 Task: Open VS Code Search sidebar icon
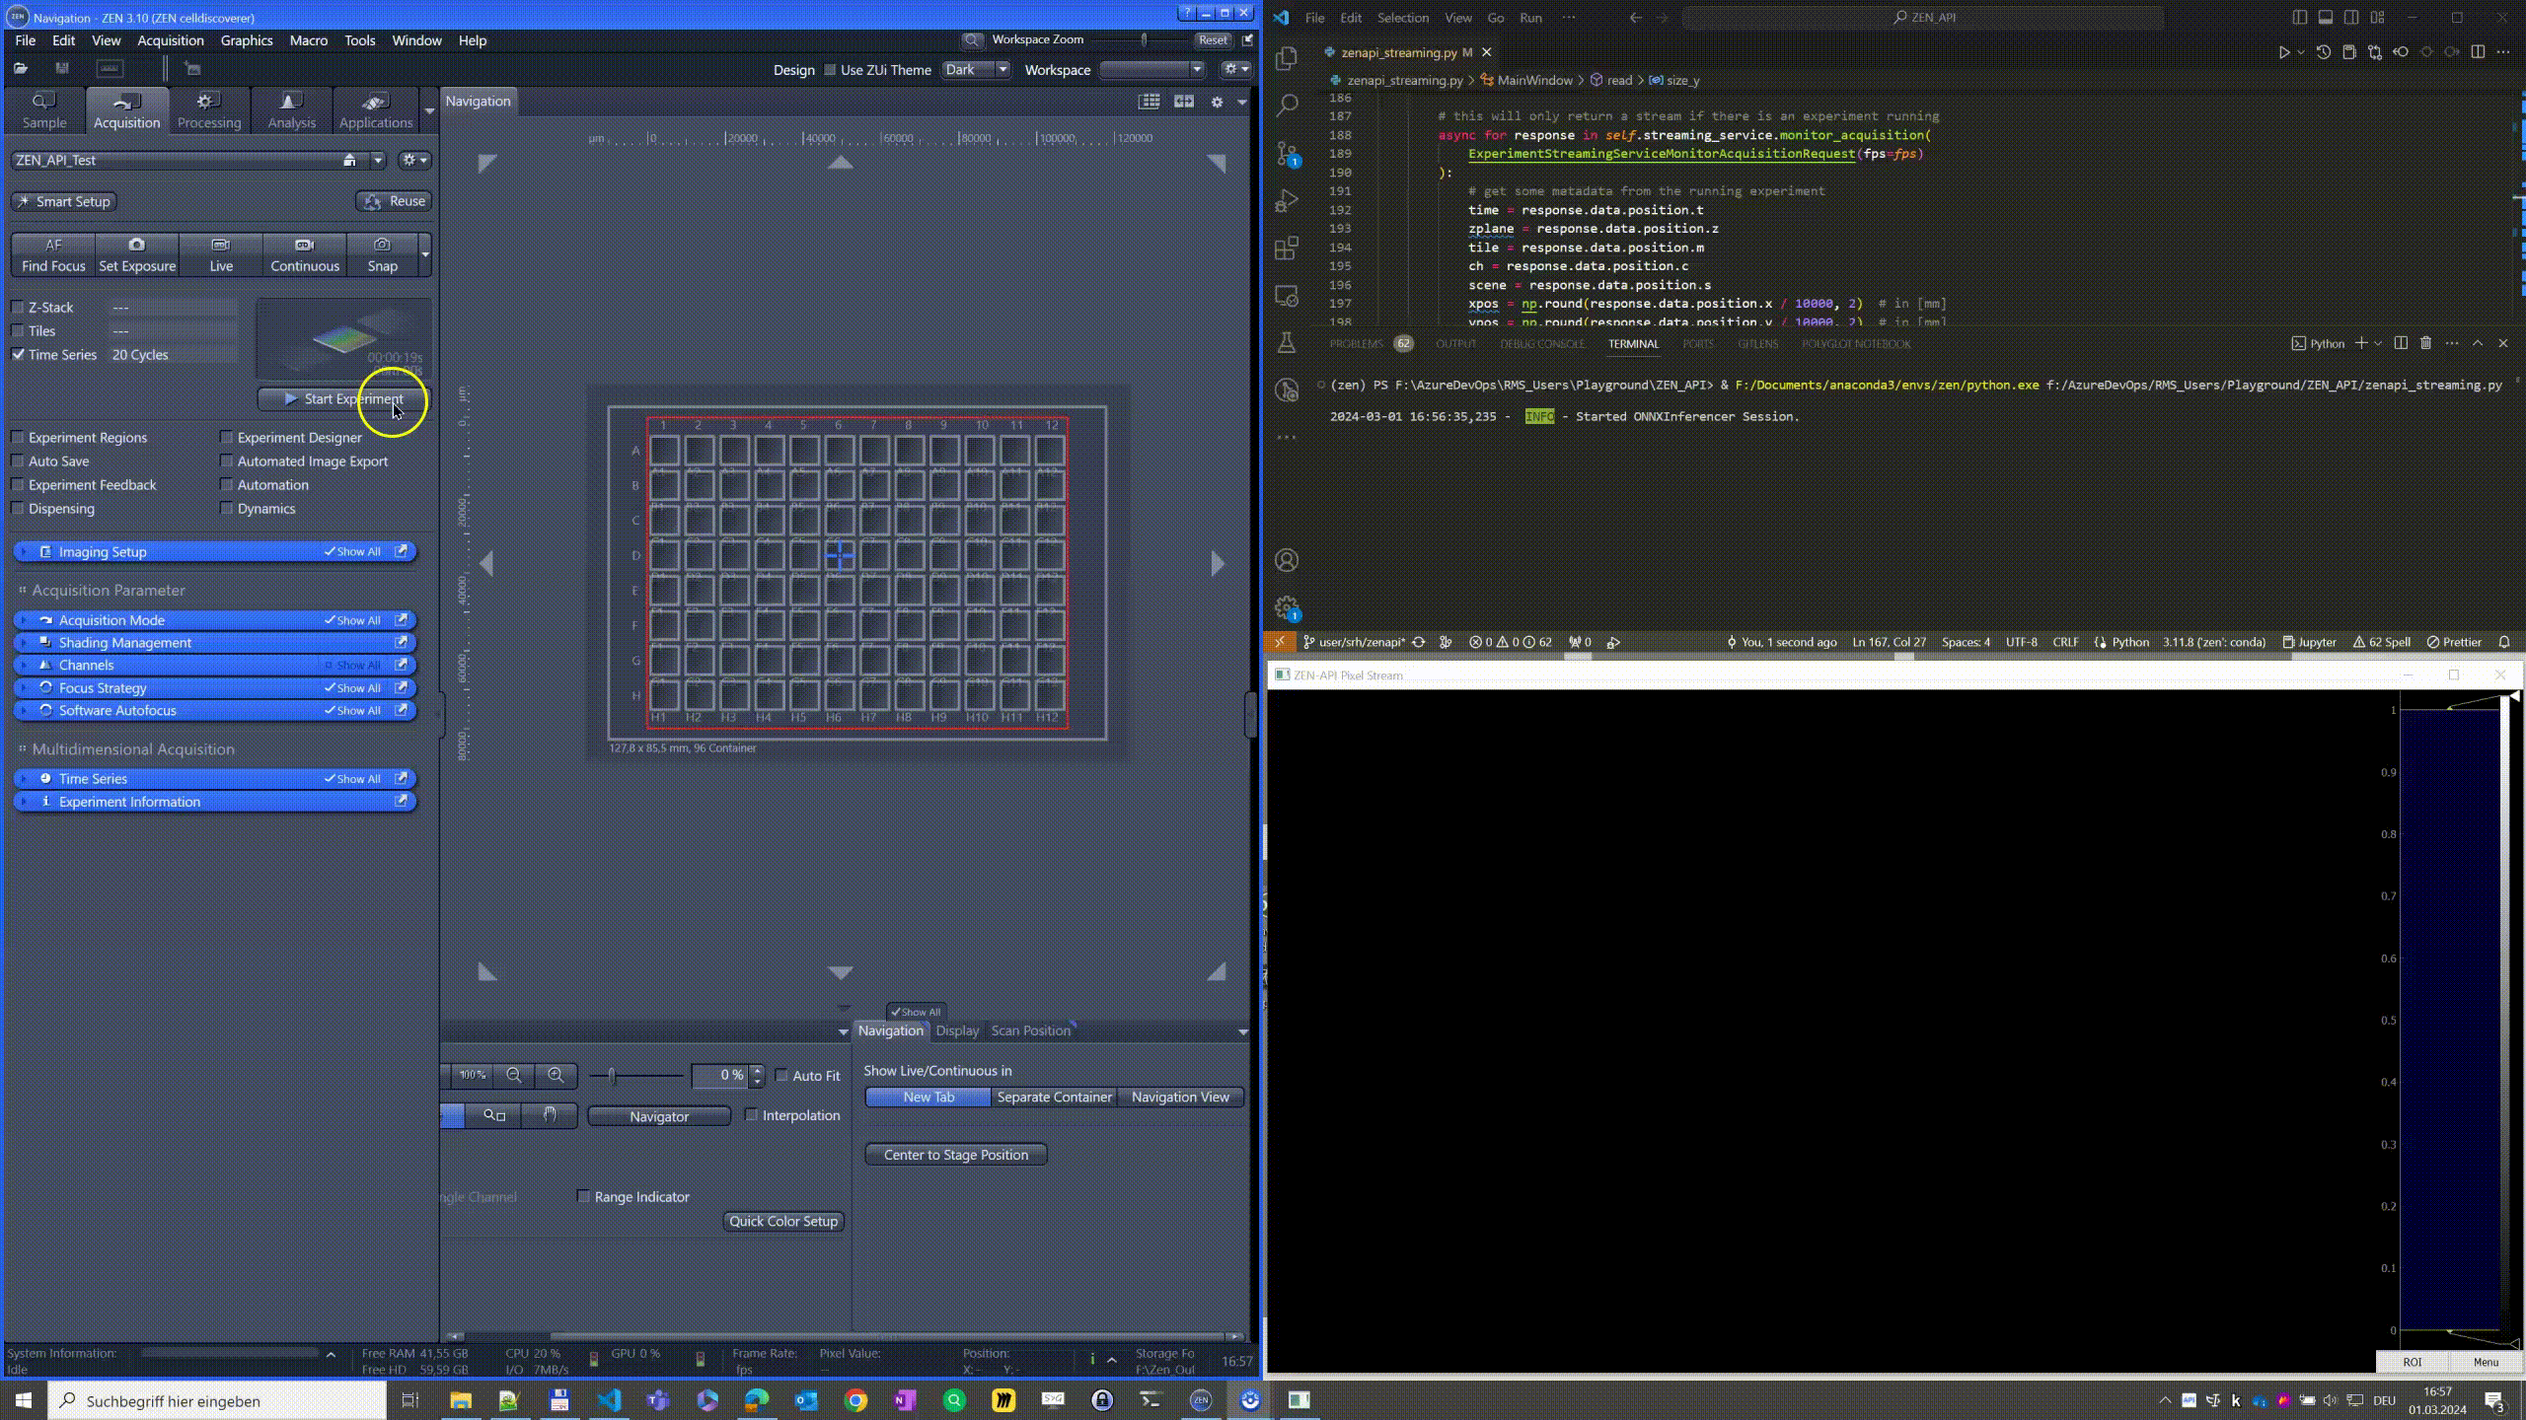point(1287,106)
